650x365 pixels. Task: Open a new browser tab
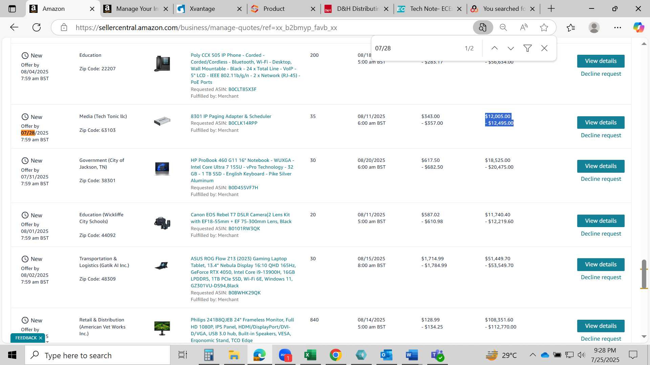(x=551, y=9)
